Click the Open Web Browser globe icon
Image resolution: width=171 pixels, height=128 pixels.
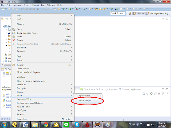click(111, 9)
